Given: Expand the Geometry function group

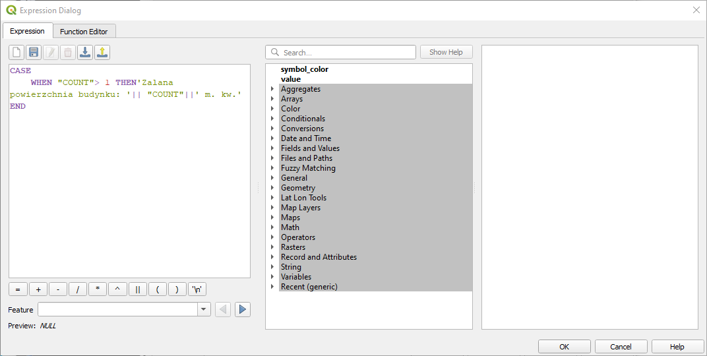Looking at the screenshot, I should coord(272,188).
